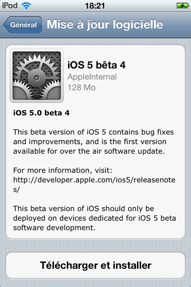Click the Mise à jour logicielle title
This screenshot has height=287, width=191.
105,25
